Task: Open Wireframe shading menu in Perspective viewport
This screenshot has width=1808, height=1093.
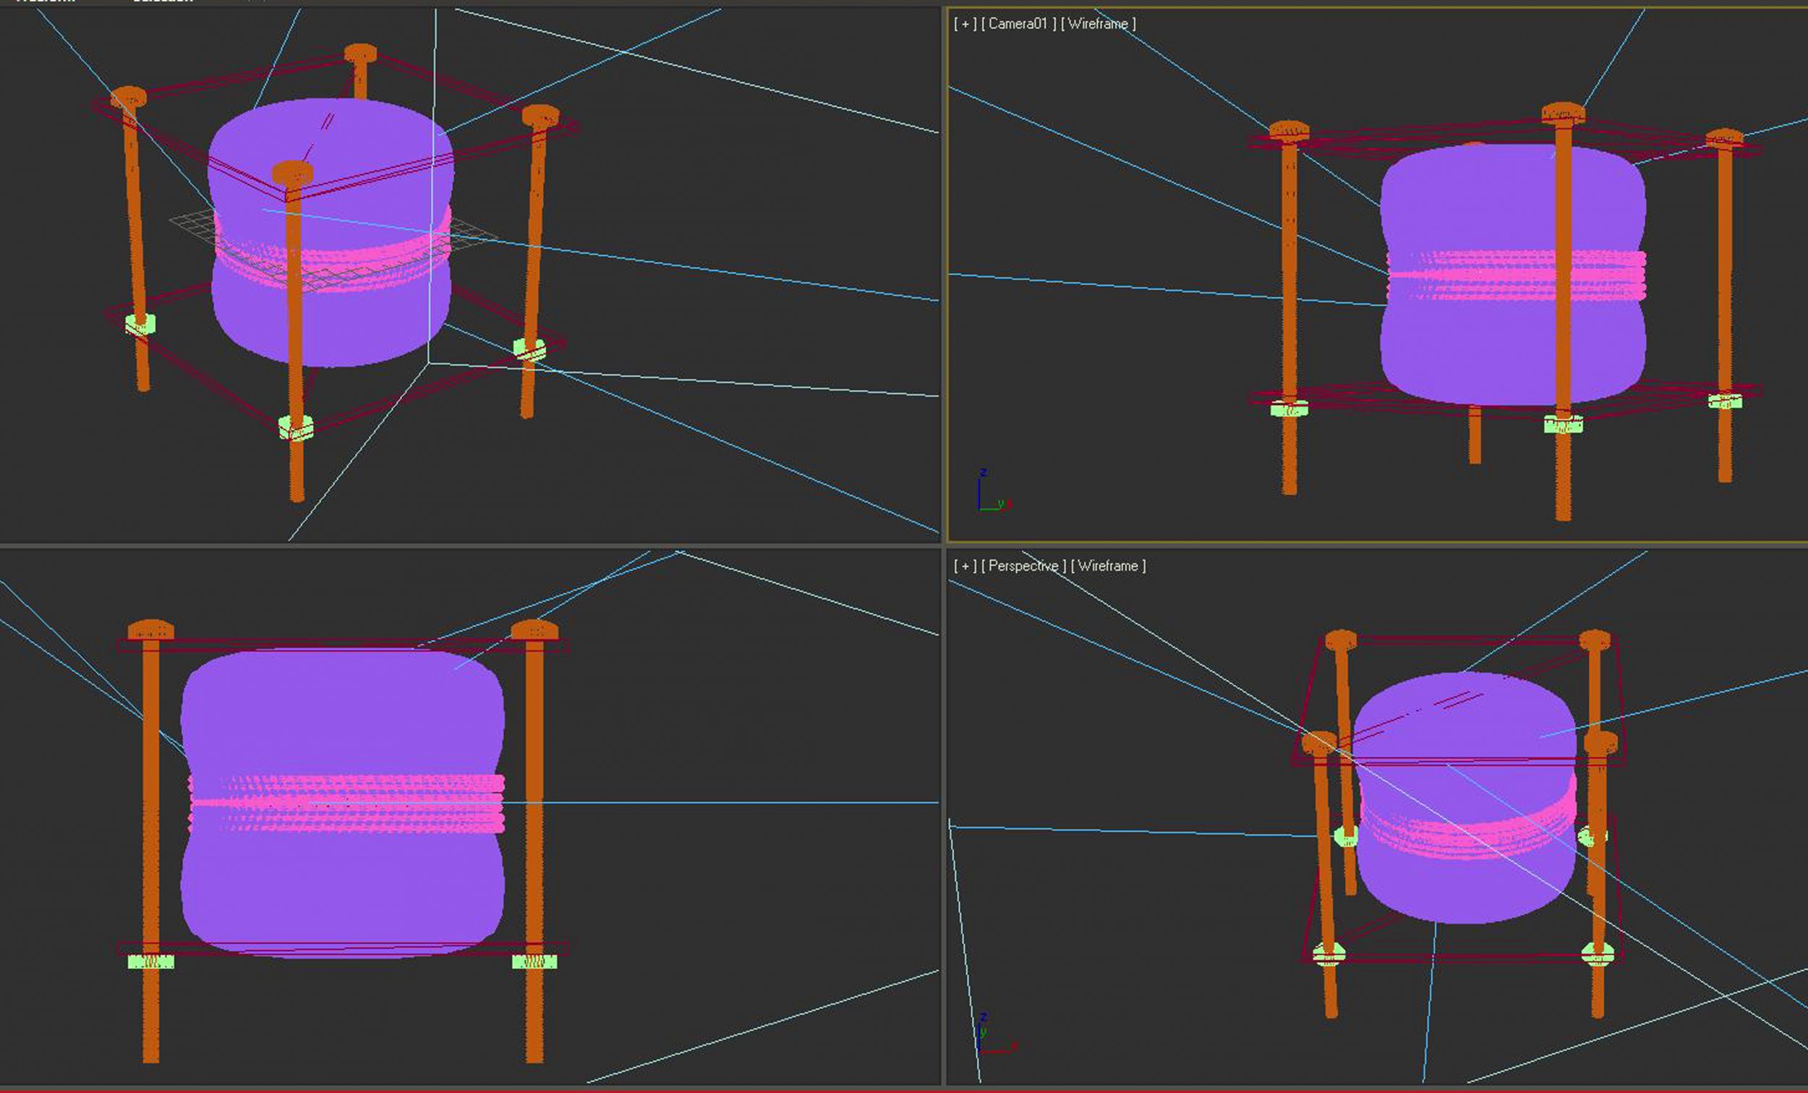Action: pyautogui.click(x=1107, y=566)
